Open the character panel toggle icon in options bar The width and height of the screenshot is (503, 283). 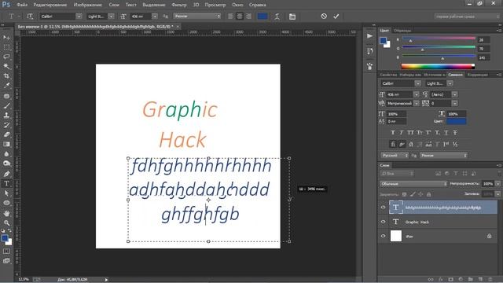click(x=292, y=16)
